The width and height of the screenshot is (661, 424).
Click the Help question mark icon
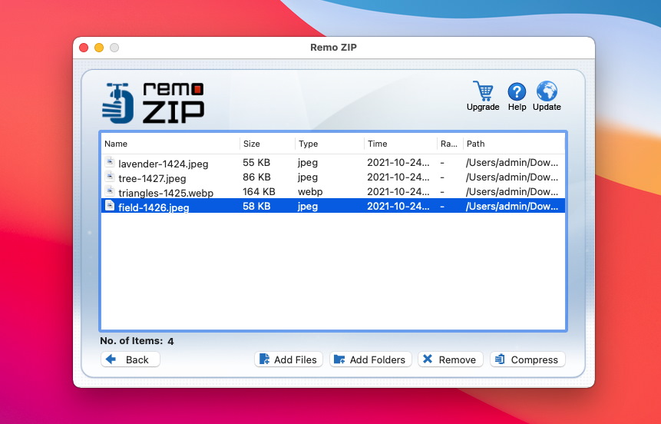point(517,91)
